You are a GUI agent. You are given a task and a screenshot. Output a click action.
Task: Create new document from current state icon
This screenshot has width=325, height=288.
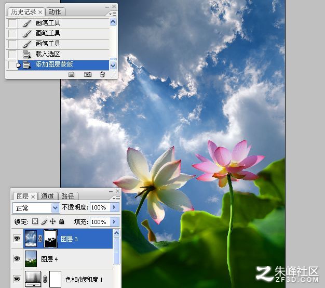click(71, 74)
